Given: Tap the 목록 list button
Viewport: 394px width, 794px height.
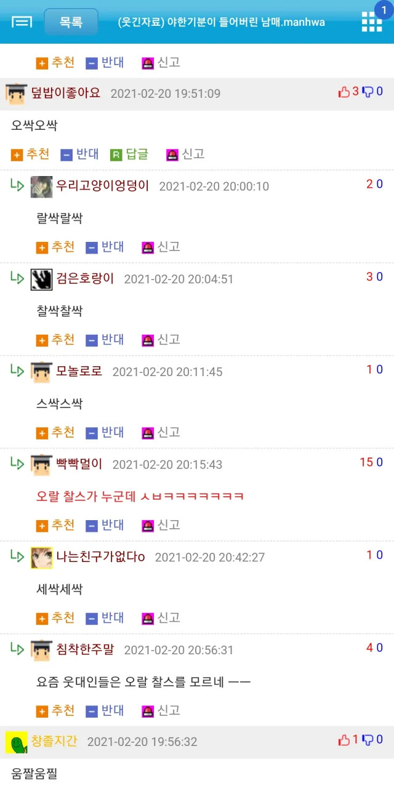Looking at the screenshot, I should click(x=71, y=22).
